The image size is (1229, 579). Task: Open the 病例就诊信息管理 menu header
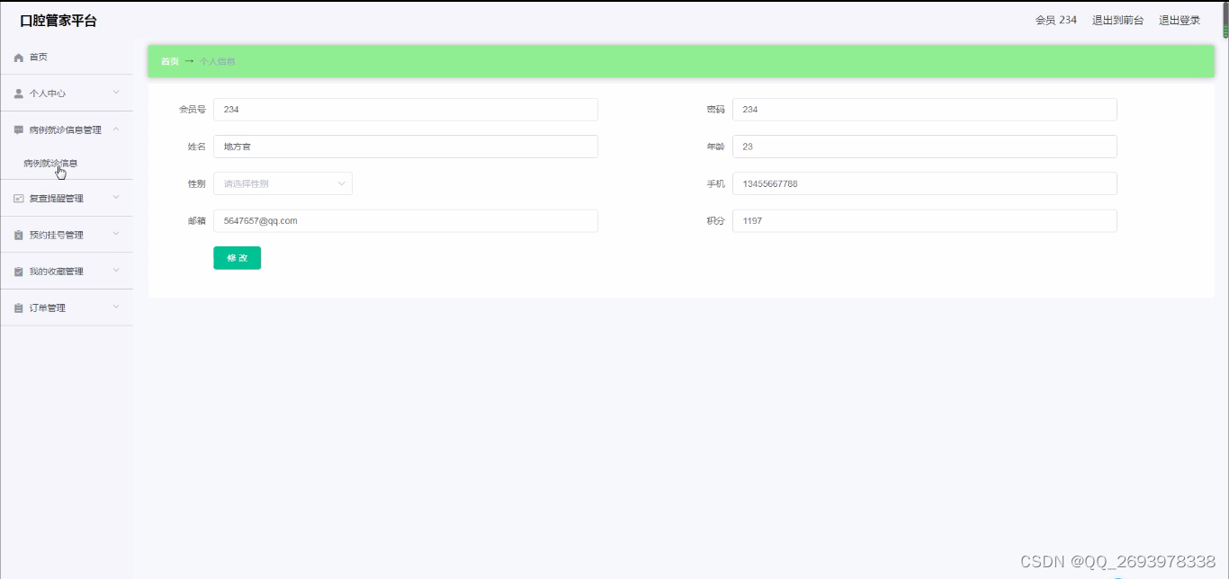tap(67, 130)
